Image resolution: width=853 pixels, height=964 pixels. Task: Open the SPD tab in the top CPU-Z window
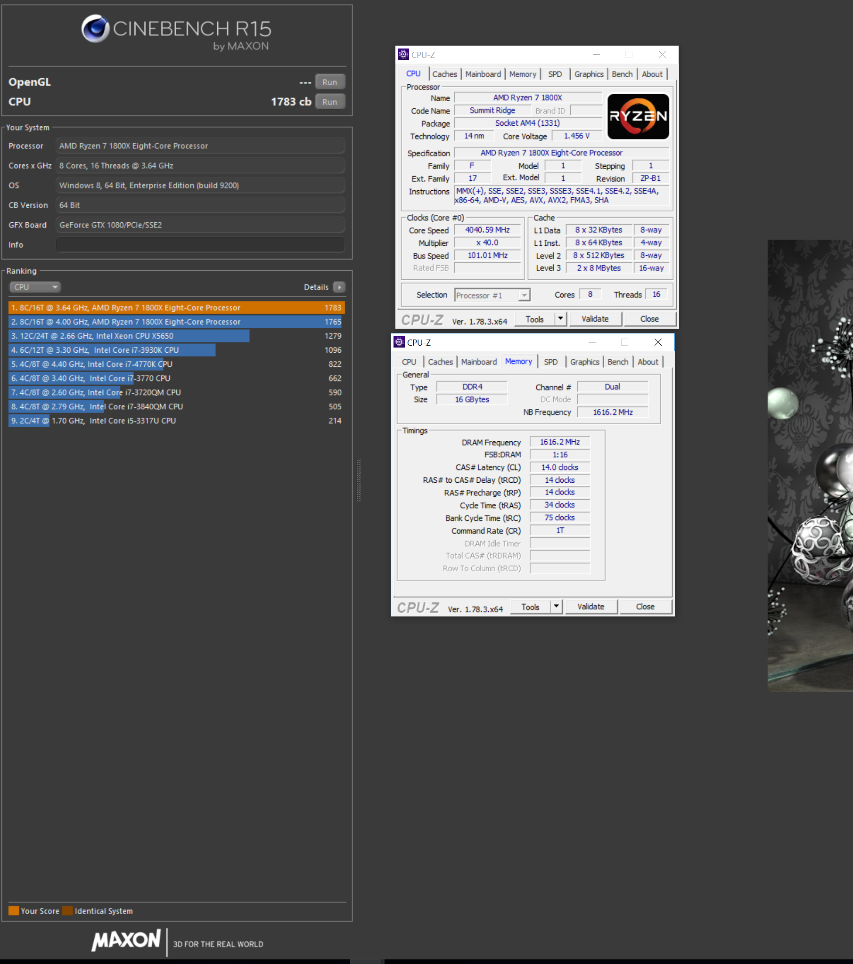coord(555,74)
